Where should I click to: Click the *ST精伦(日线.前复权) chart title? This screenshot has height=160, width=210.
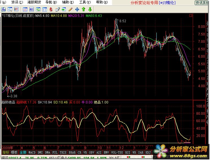click(x=18, y=16)
